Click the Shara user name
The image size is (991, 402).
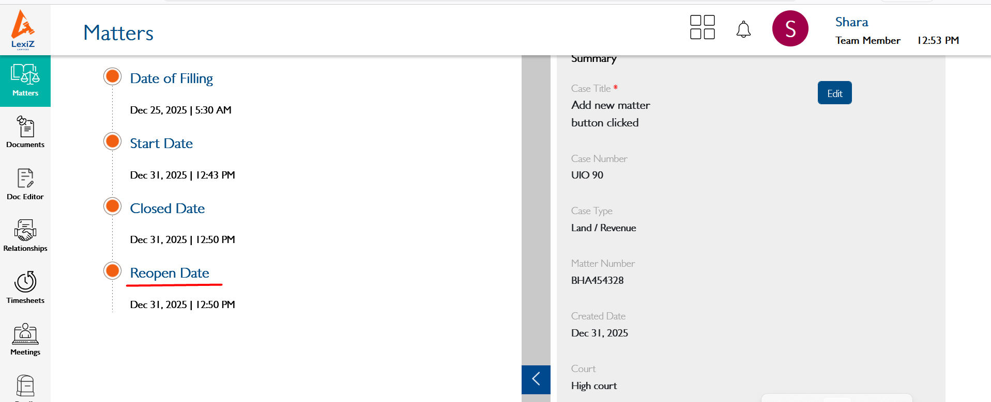pos(851,22)
